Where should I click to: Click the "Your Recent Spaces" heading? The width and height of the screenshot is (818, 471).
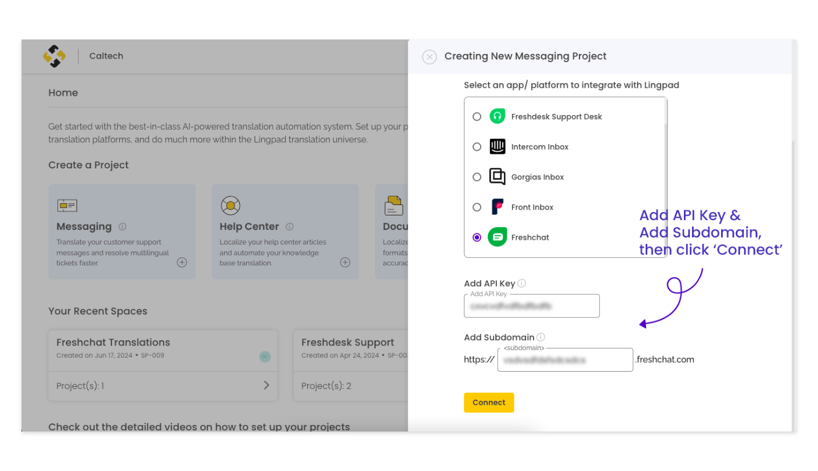point(98,311)
